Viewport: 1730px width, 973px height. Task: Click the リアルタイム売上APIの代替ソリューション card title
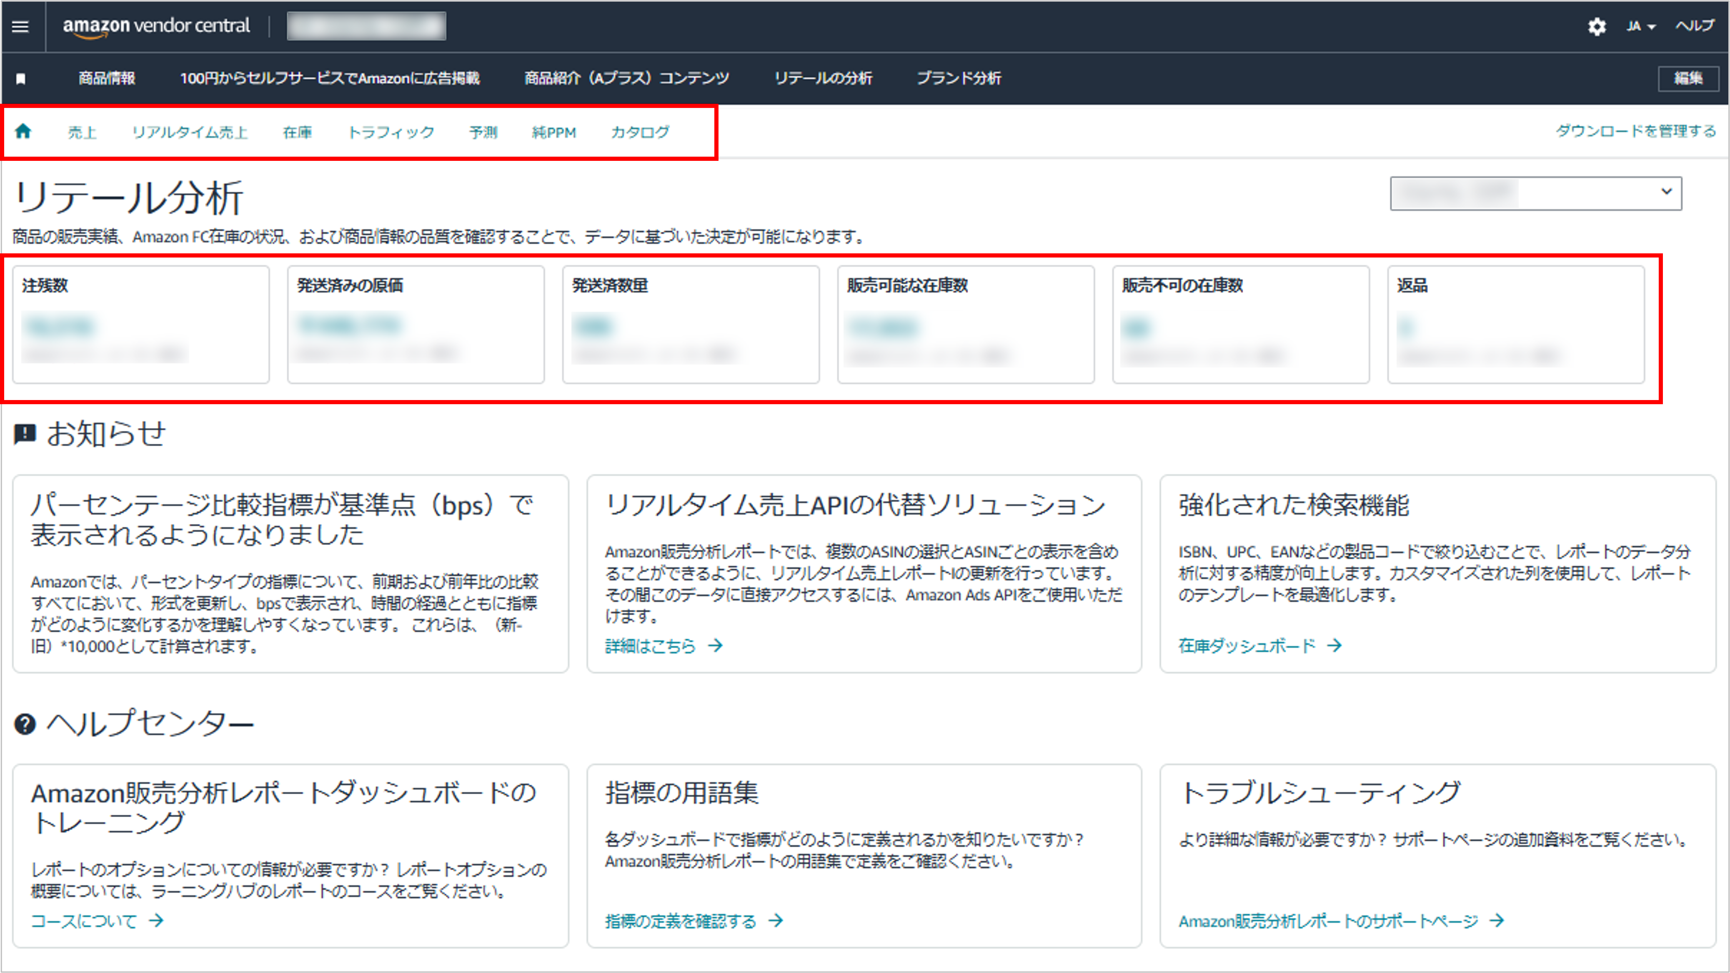855,505
